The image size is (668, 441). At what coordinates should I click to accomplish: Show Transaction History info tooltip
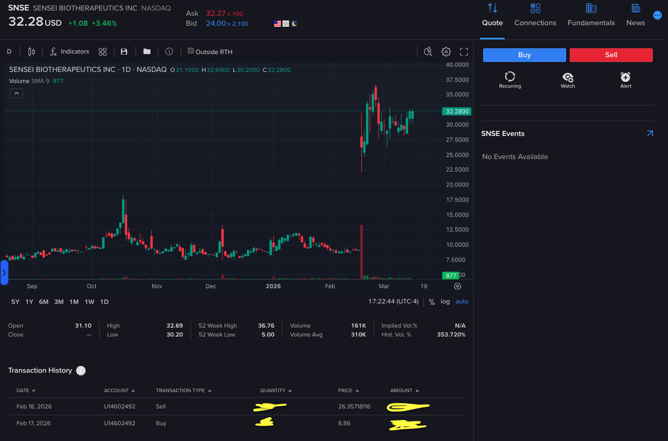pos(81,371)
